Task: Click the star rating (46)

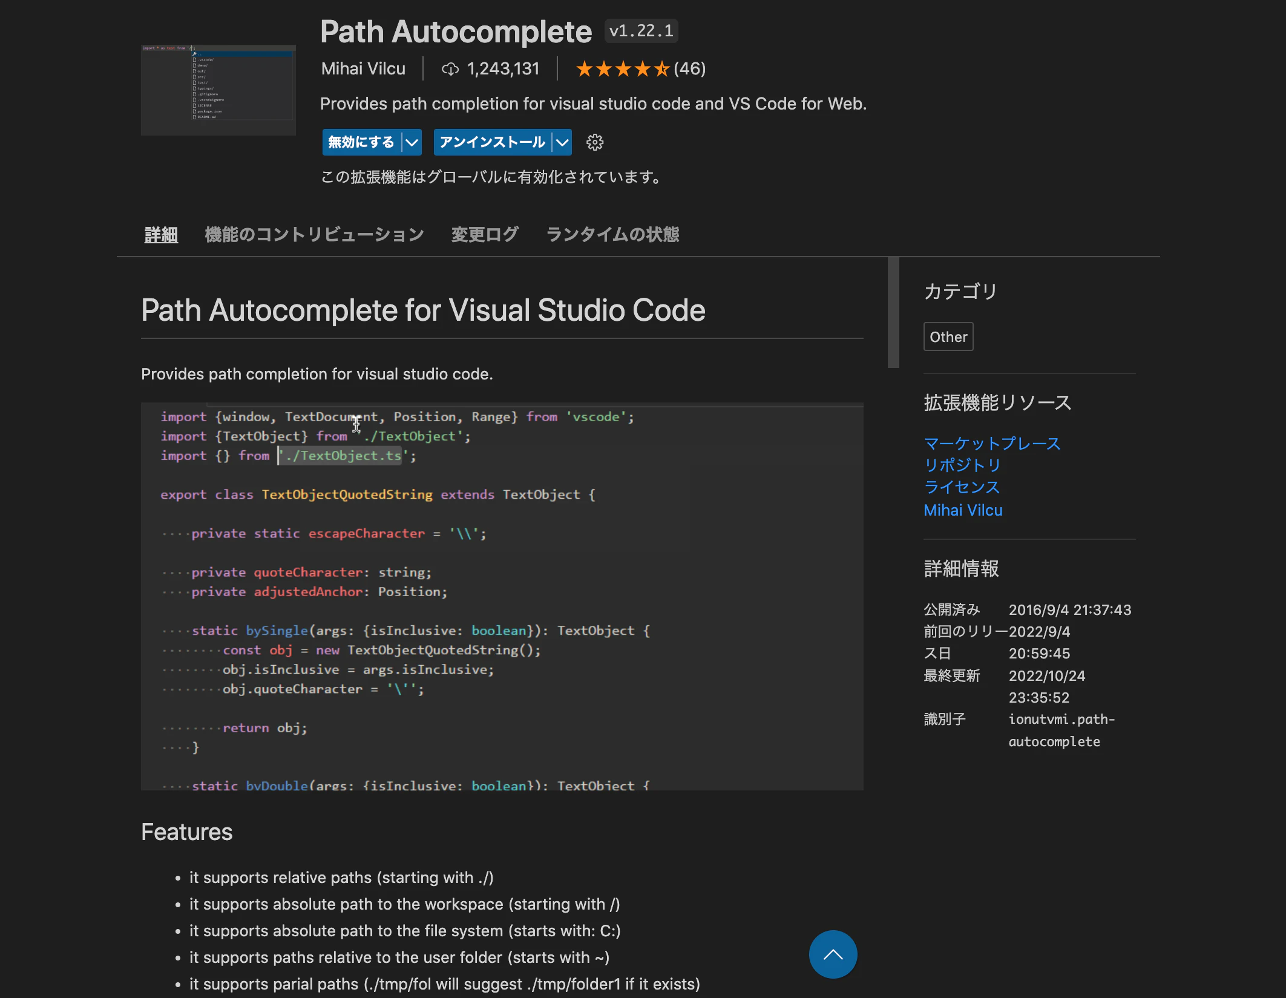Action: [640, 69]
